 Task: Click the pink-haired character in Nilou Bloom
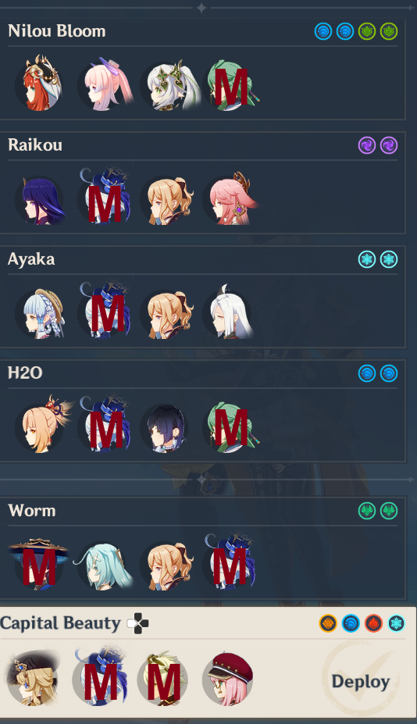point(105,86)
